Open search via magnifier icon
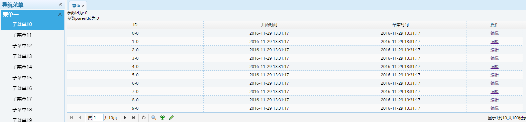The height and width of the screenshot is (122, 526). tap(154, 118)
